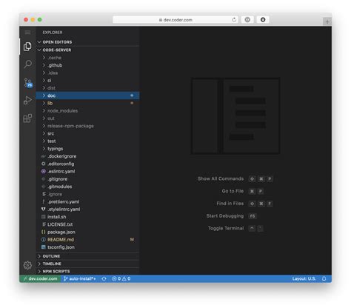Expand the typings folder
This screenshot has width=351, height=308.
[88, 149]
